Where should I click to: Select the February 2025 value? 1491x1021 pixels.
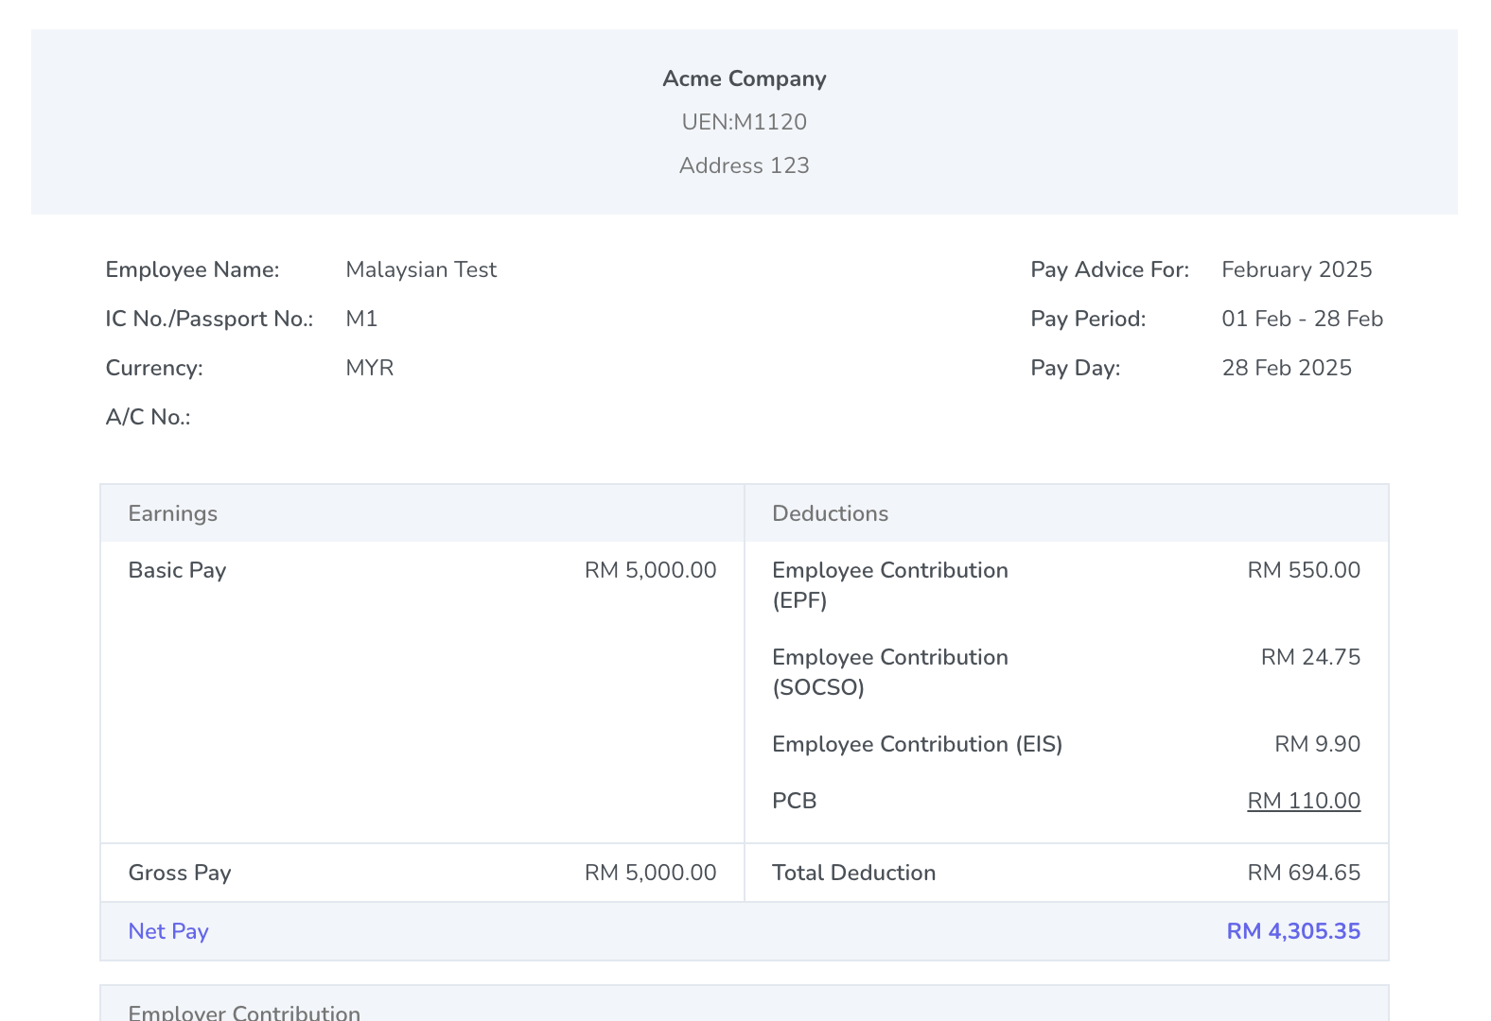(x=1297, y=269)
